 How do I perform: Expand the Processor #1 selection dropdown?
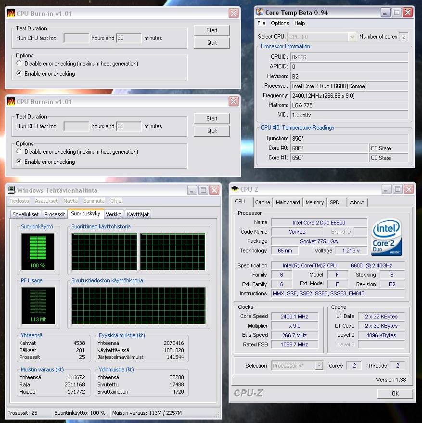click(319, 366)
